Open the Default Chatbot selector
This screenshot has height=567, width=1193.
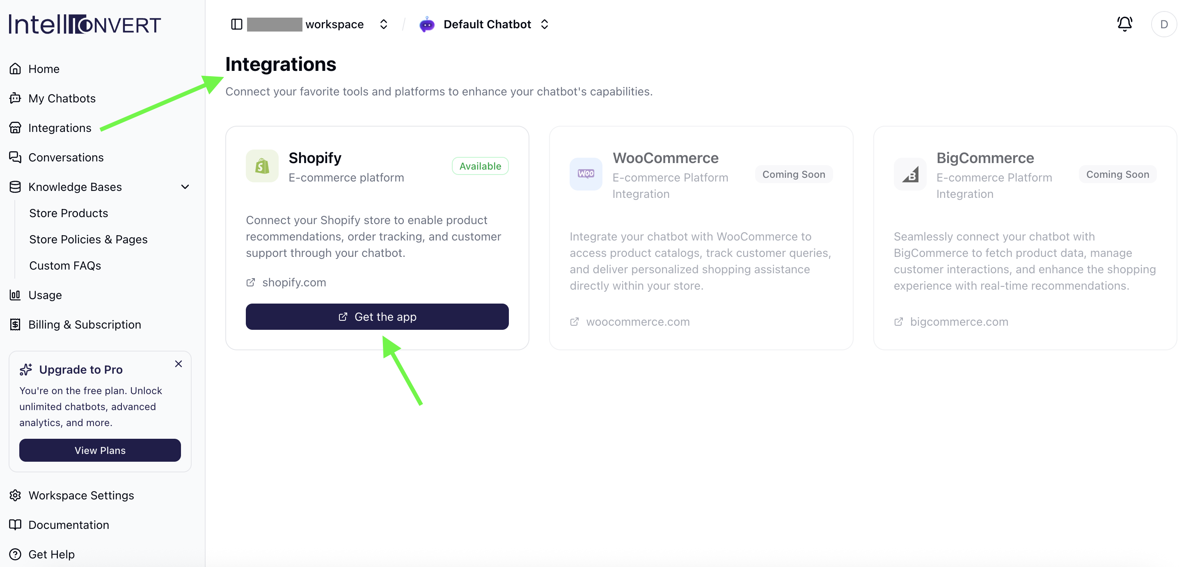click(x=545, y=25)
